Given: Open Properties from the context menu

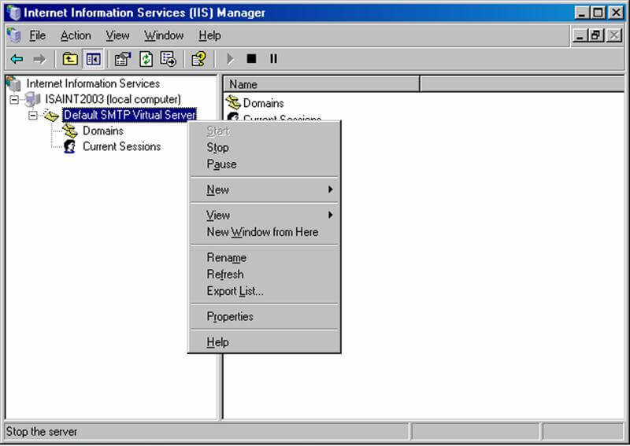Looking at the screenshot, I should click(x=265, y=317).
